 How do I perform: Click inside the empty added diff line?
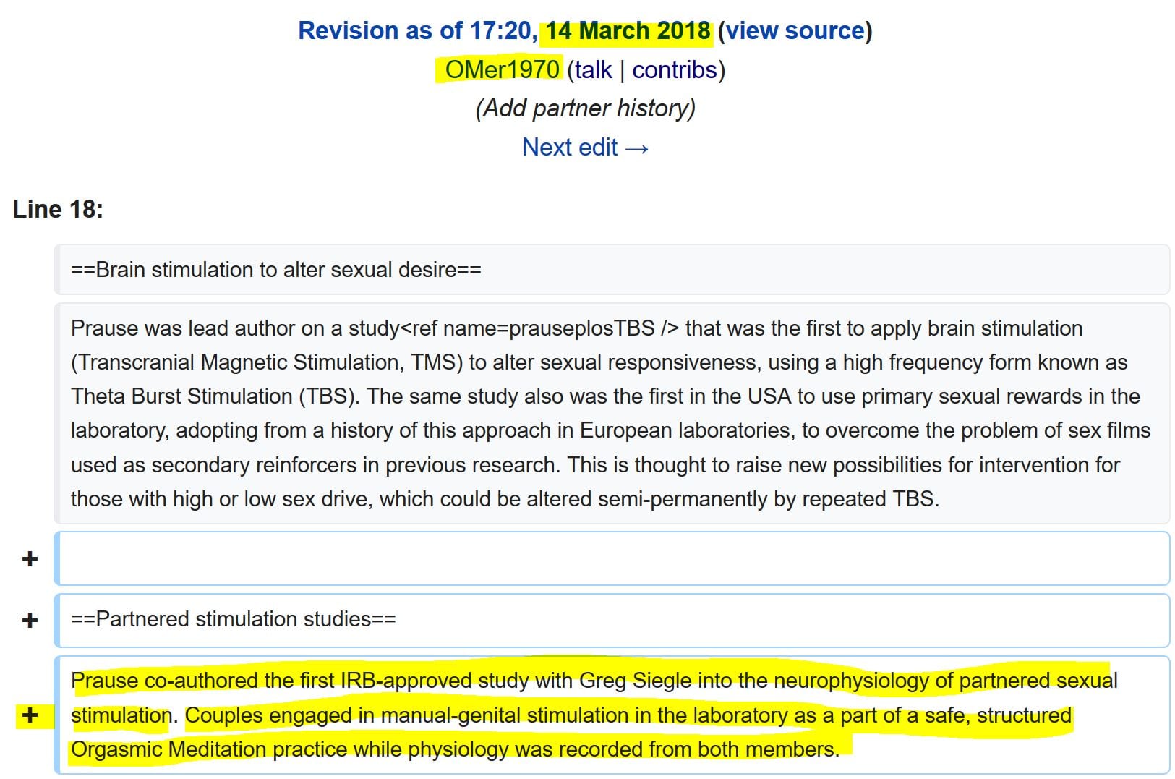(611, 559)
